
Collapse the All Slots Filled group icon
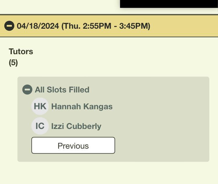click(x=27, y=90)
